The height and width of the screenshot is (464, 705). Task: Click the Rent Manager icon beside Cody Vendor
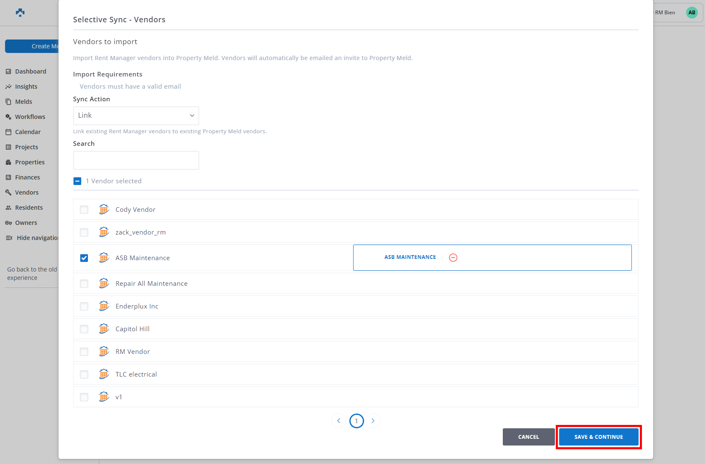[x=104, y=209]
